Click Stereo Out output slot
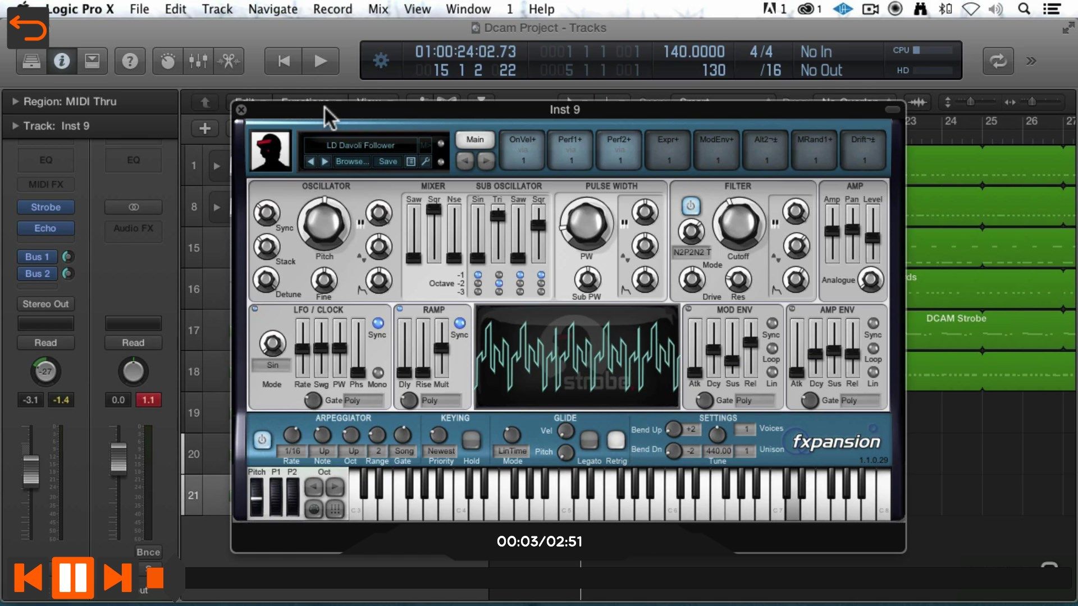Viewport: 1078px width, 606px height. [x=45, y=304]
